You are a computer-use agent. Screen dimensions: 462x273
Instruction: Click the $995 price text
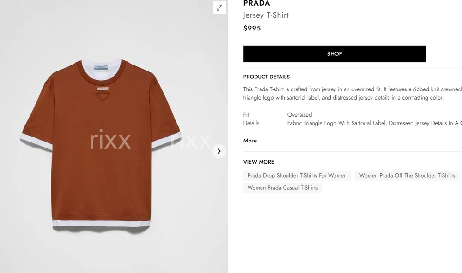[x=252, y=29]
